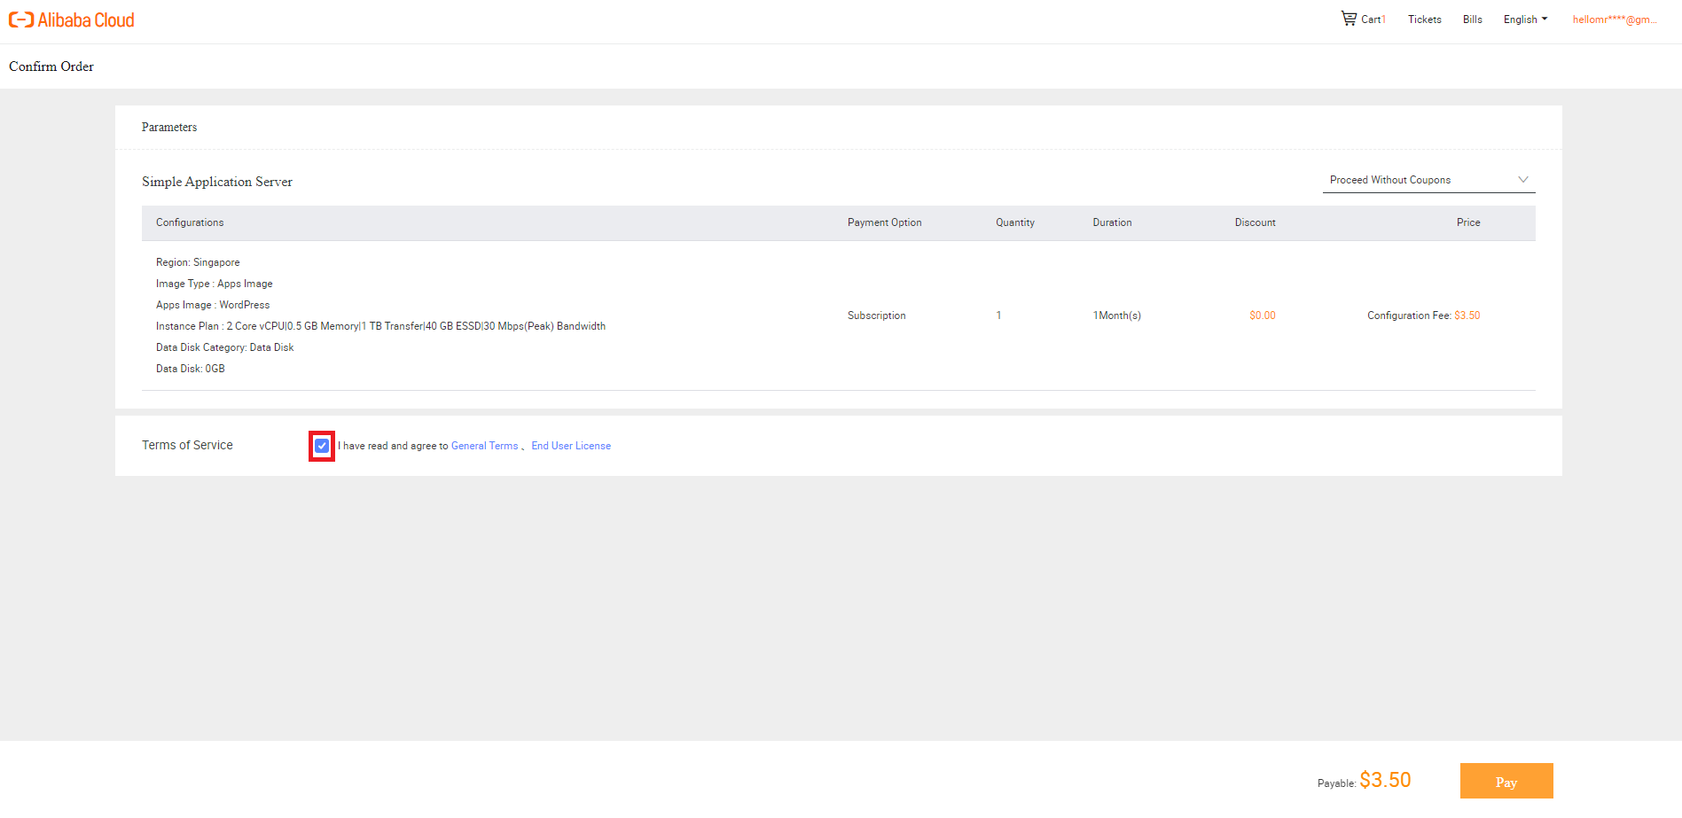Click the Price column header
This screenshot has width=1682, height=818.
[x=1468, y=222]
